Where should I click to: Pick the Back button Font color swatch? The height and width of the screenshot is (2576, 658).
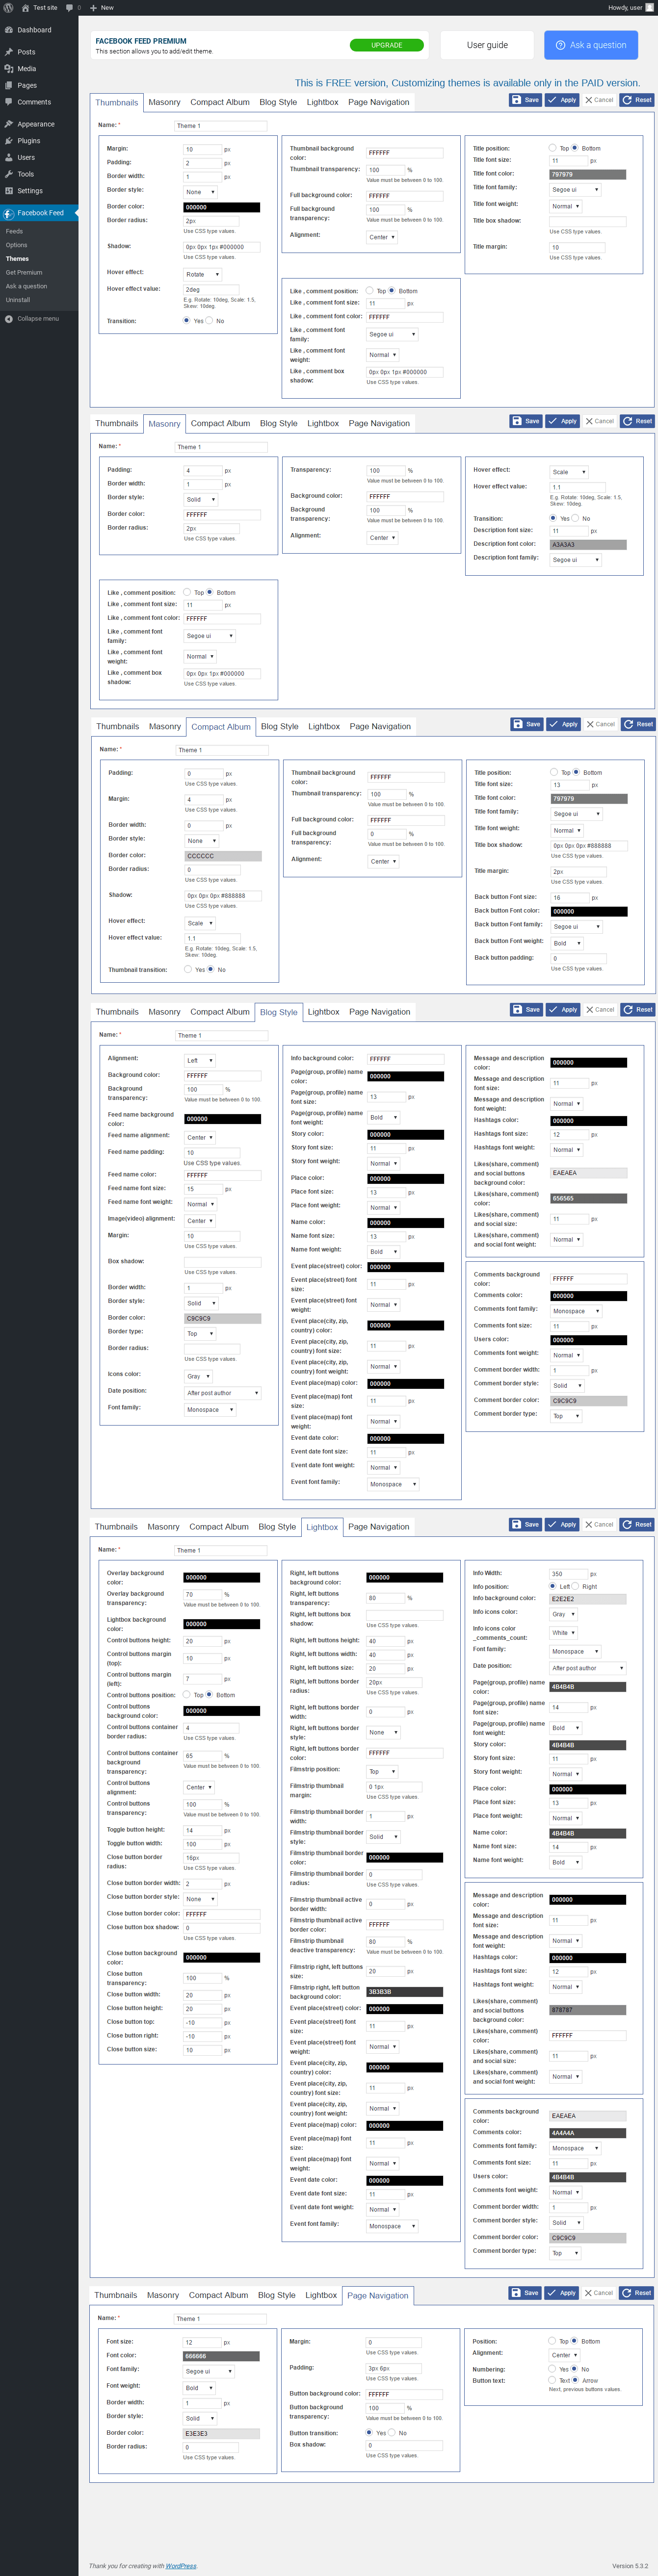coord(589,912)
